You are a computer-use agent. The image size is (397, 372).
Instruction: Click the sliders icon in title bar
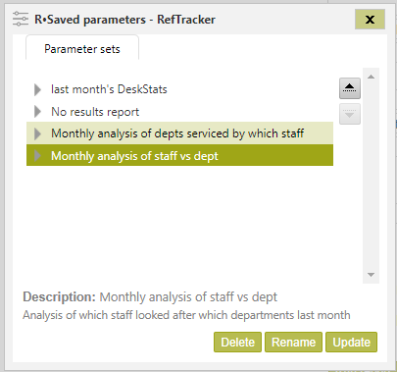tap(21, 19)
